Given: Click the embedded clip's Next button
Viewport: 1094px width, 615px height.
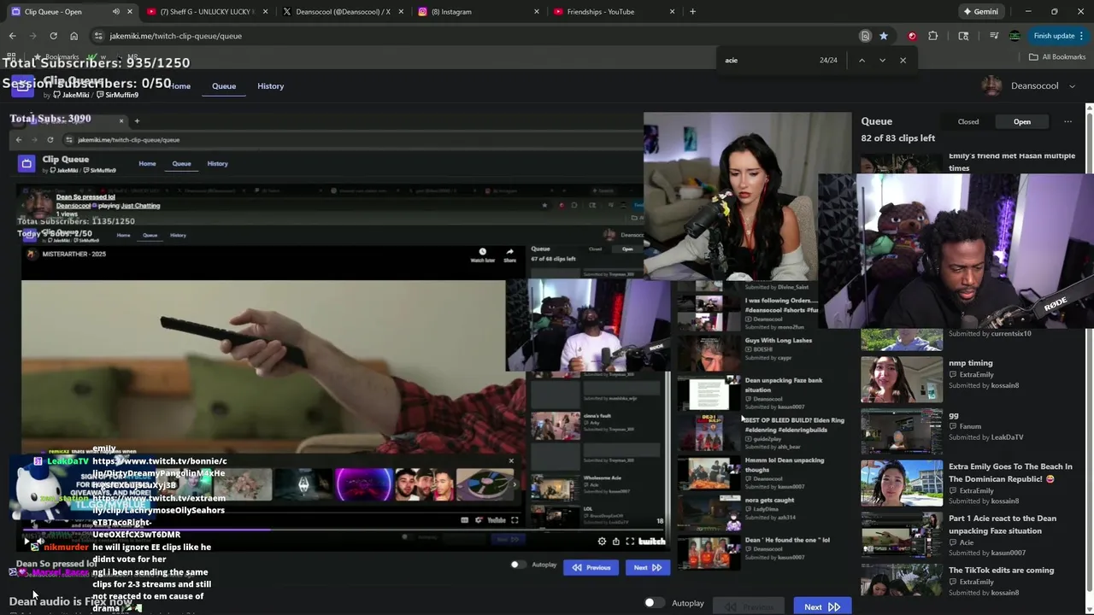Looking at the screenshot, I should coord(647,567).
